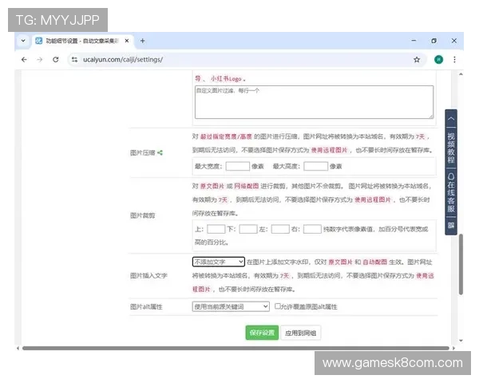Click the 右 crop input field
The image size is (479, 383).
(312, 229)
